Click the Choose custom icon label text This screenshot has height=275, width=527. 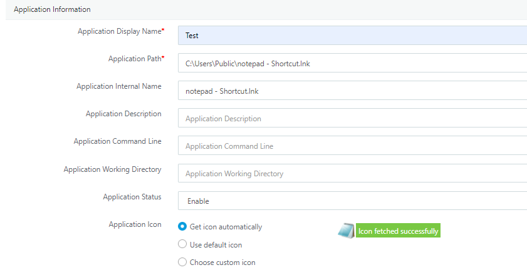coord(222,262)
